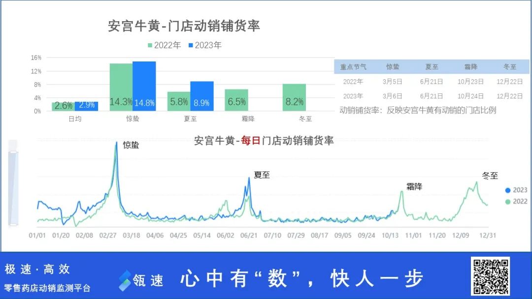Image resolution: width=532 pixels, height=299 pixels.
Task: Click the 2023年 blue legend swatch
Action: (x=191, y=45)
